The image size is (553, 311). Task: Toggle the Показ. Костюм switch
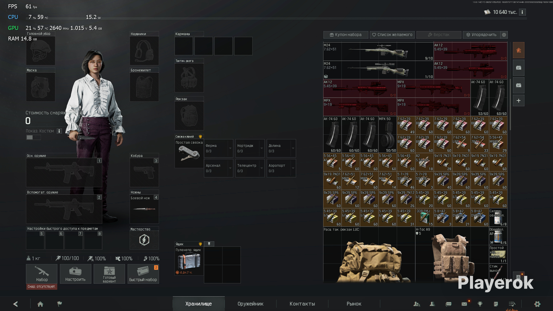pyautogui.click(x=33, y=137)
